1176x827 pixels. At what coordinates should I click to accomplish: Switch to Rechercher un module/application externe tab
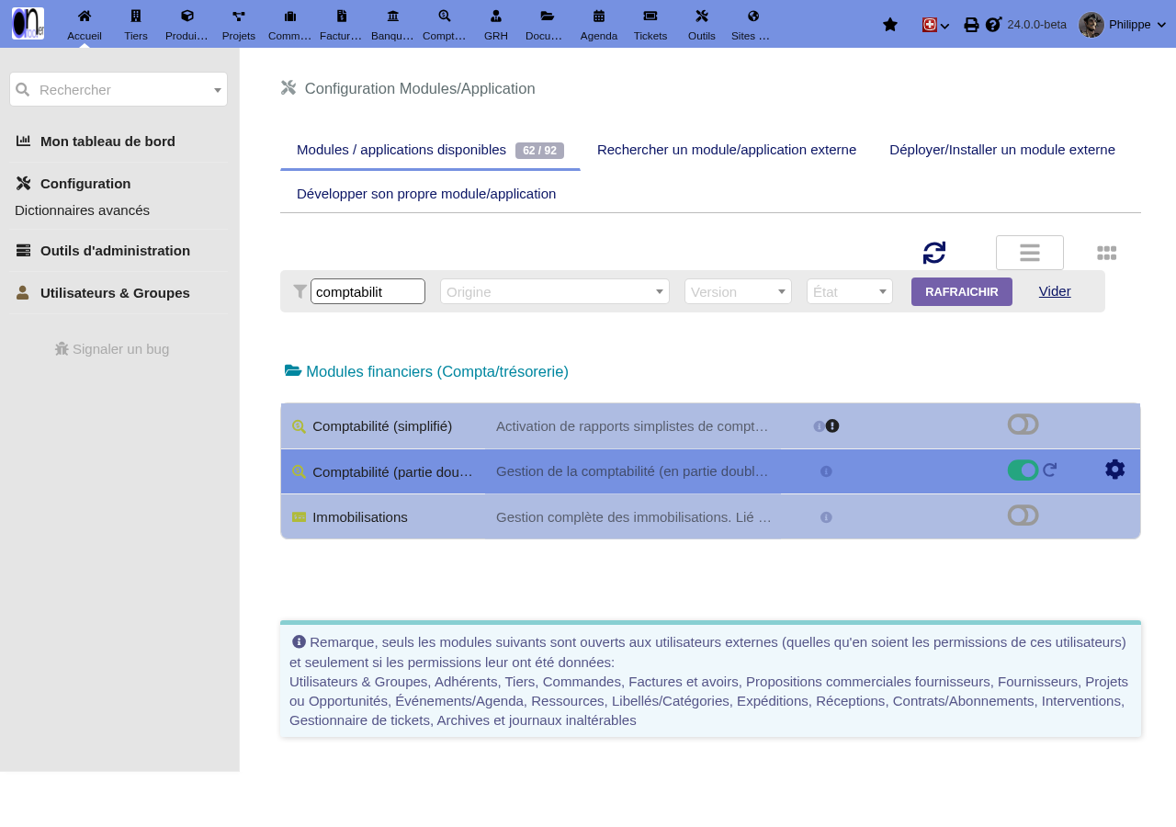(727, 150)
